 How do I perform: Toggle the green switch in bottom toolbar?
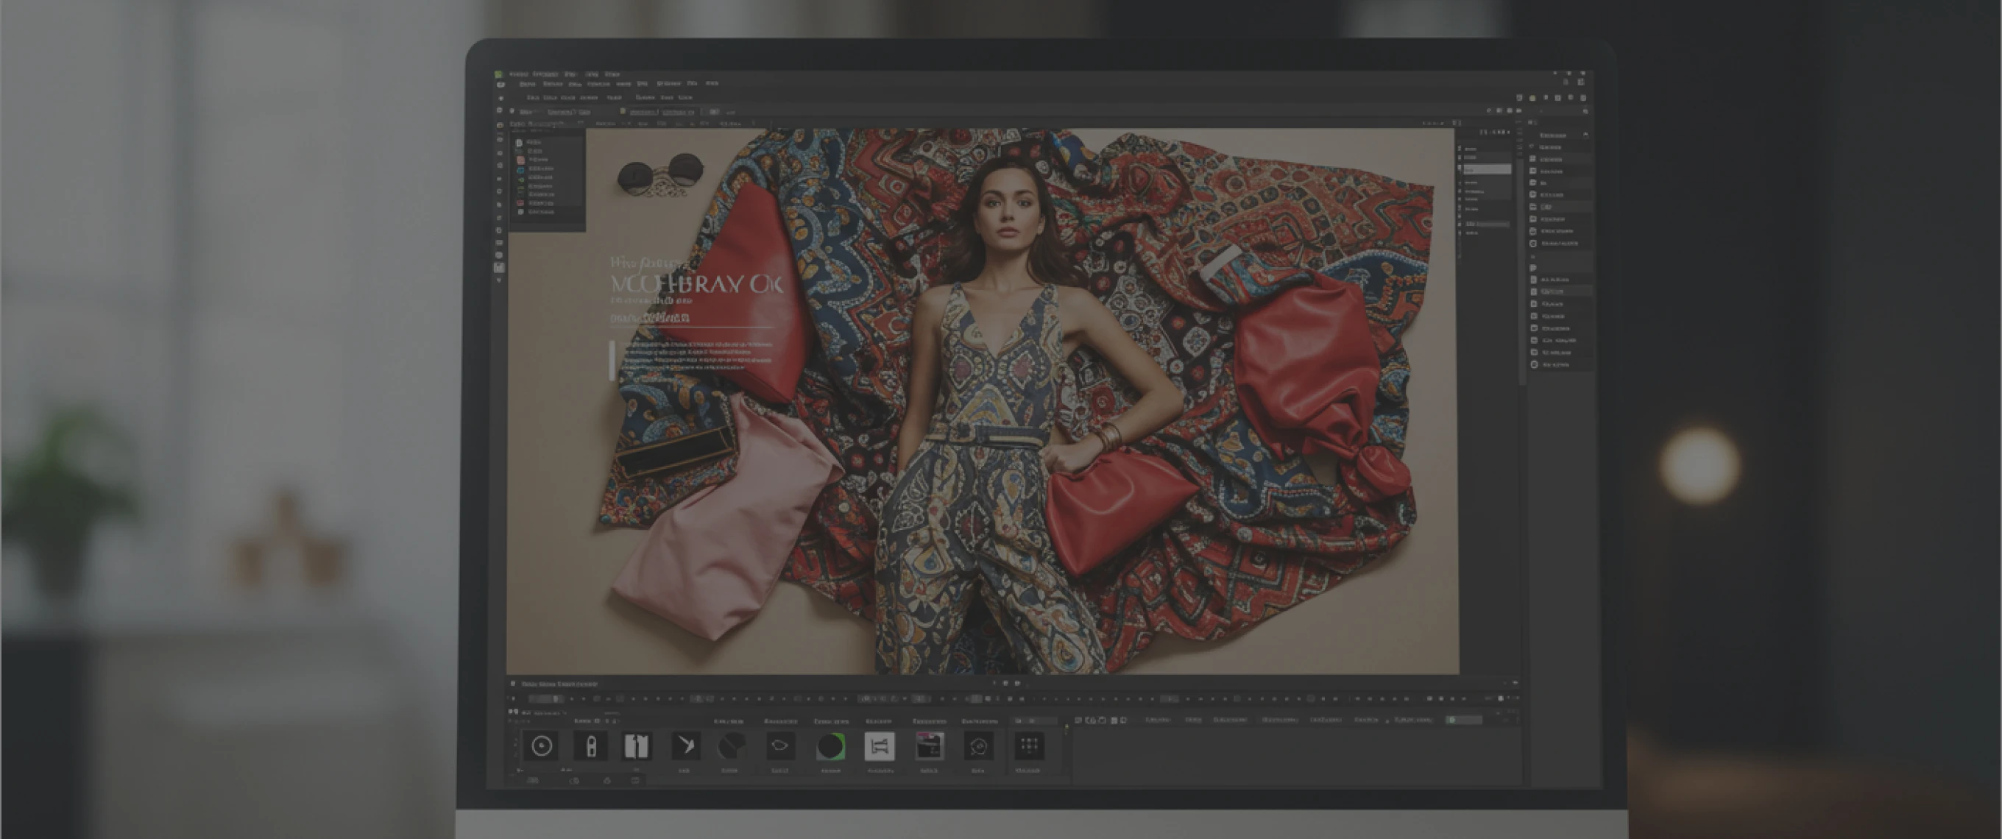click(1454, 720)
